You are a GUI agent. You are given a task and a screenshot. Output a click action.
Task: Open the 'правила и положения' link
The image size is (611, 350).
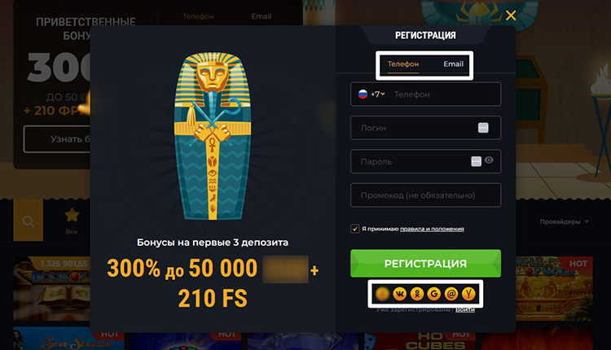(432, 229)
